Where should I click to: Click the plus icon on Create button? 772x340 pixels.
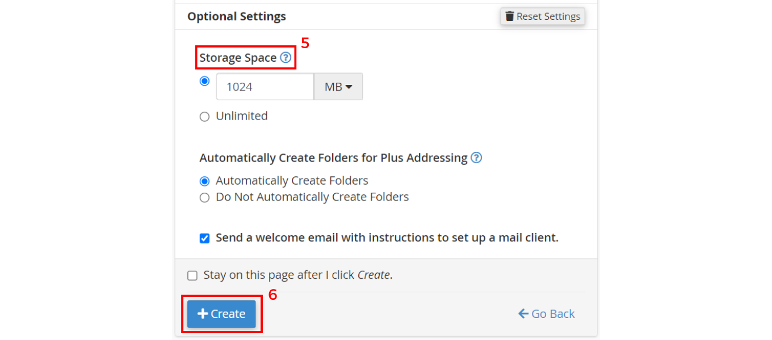pyautogui.click(x=203, y=314)
